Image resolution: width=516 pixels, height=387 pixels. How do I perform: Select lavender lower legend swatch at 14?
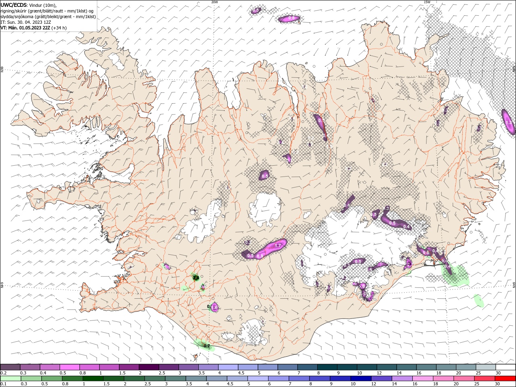(x=402, y=379)
